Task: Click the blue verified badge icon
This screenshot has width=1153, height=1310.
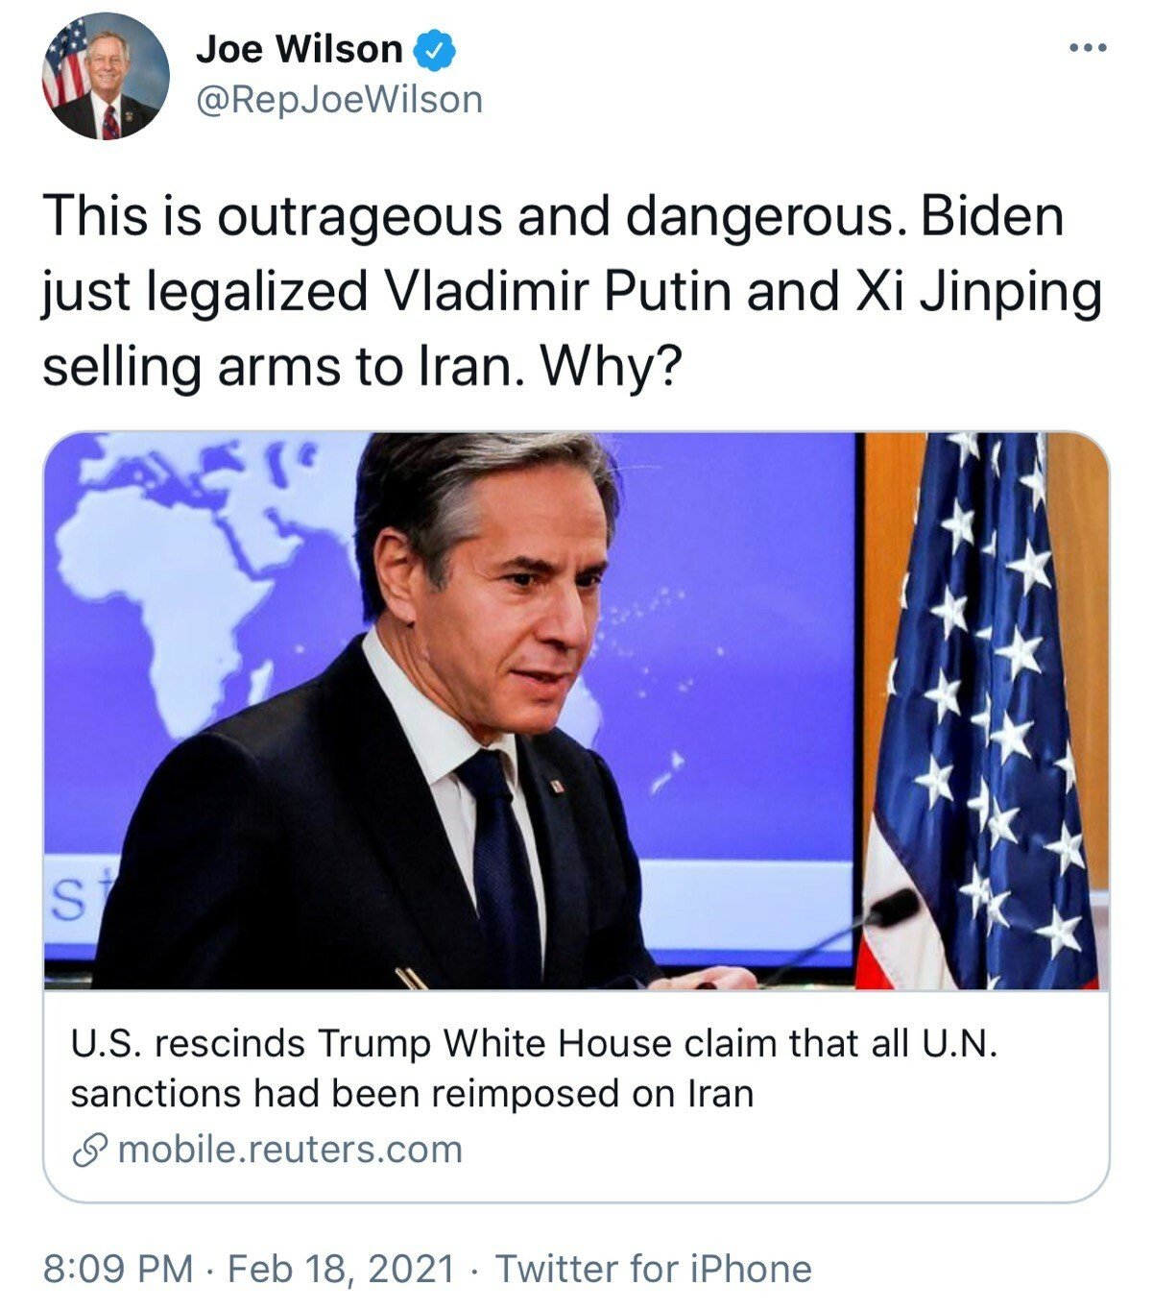Action: click(434, 50)
